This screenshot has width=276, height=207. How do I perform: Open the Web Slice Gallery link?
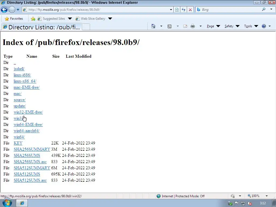(x=91, y=19)
